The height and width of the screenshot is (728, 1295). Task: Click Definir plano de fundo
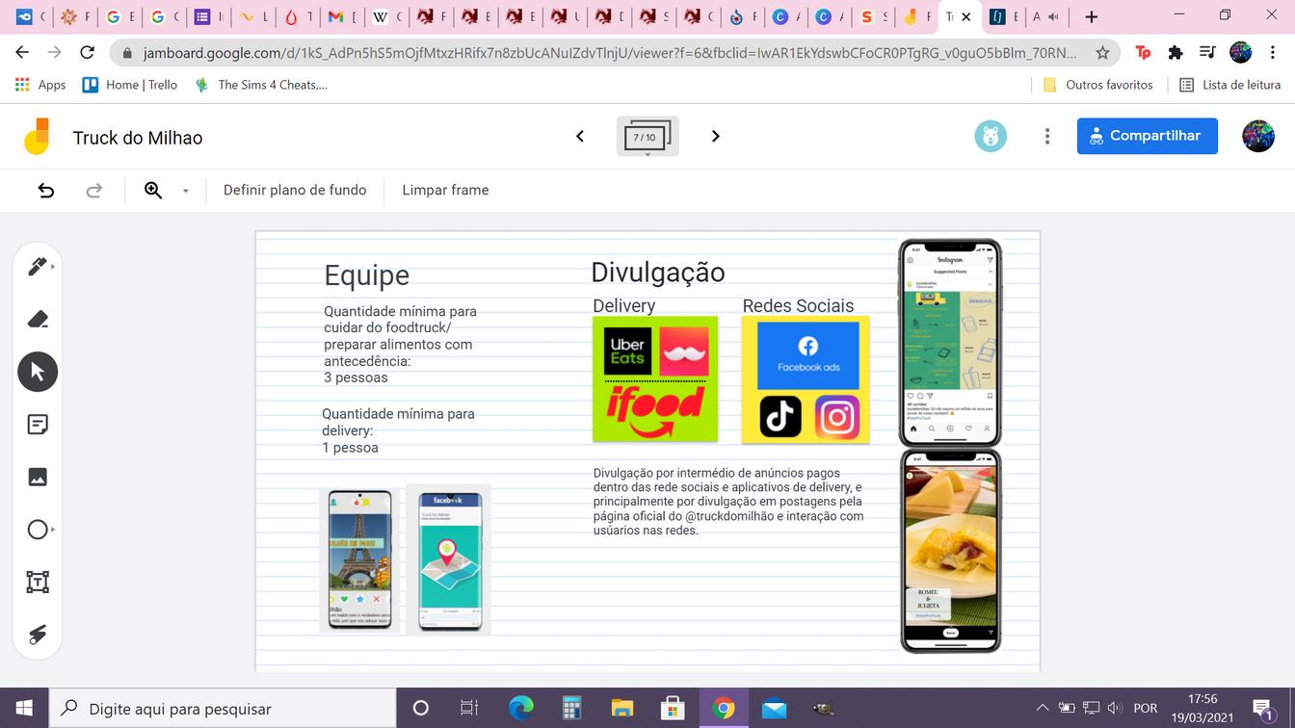coord(295,191)
